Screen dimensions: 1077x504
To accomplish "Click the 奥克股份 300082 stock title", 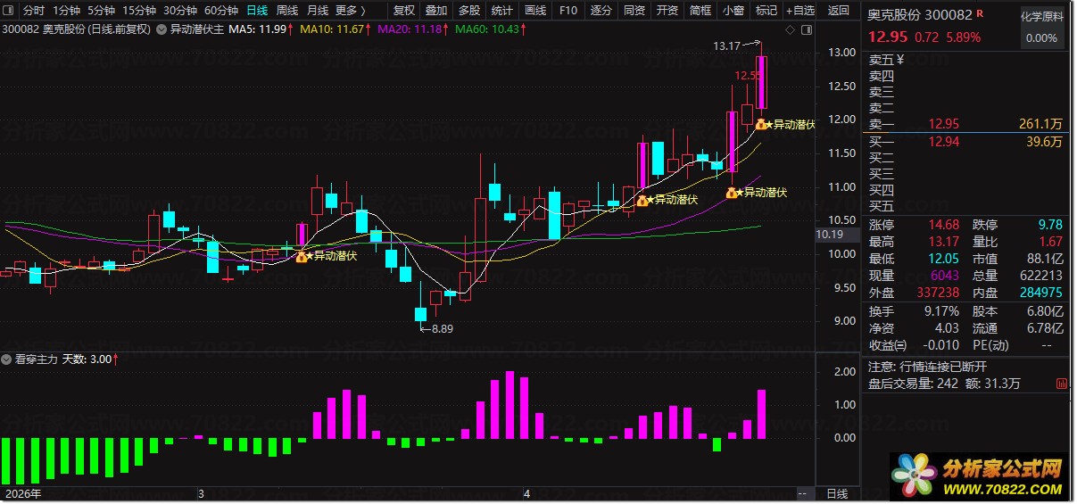I will point(919,14).
